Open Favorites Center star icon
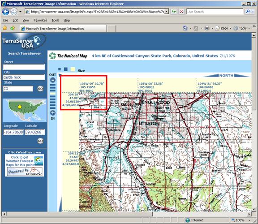This screenshot has width=258, height=224. tap(5, 28)
